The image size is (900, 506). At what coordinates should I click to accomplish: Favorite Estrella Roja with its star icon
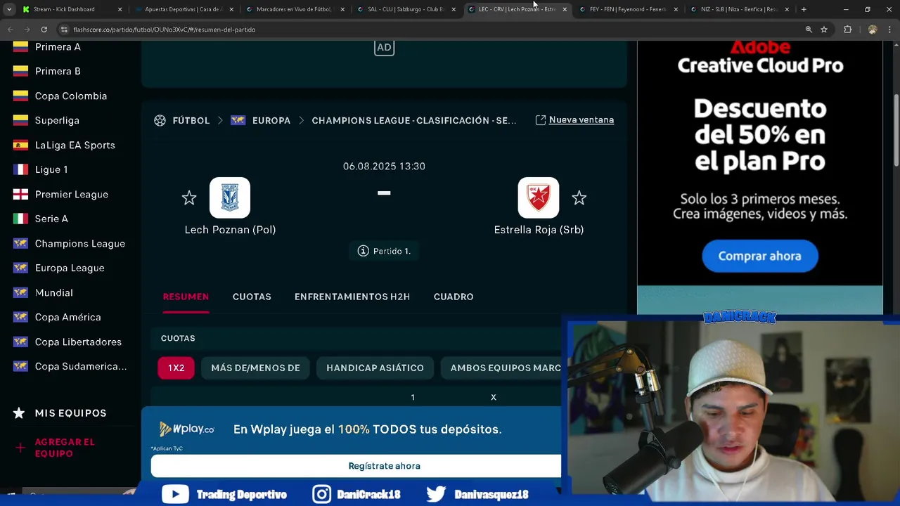click(x=579, y=198)
